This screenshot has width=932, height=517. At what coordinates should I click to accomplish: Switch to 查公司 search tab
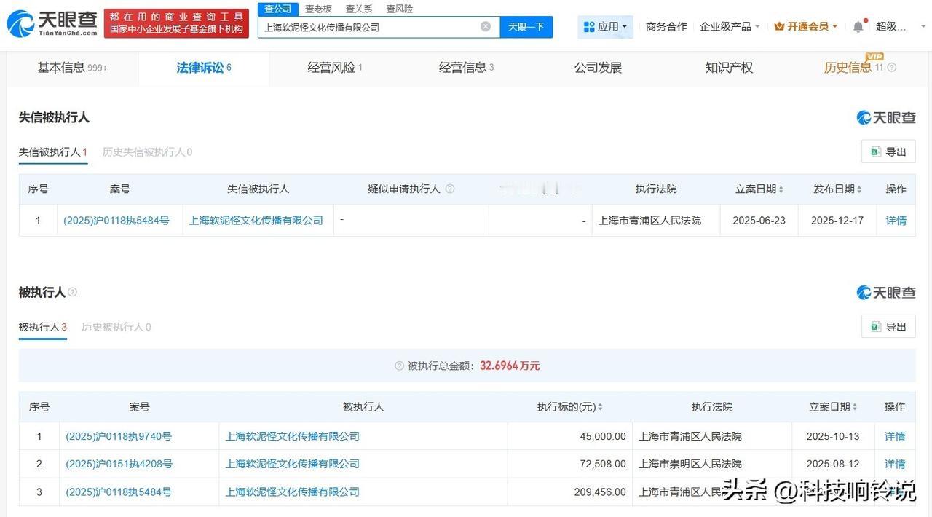(x=278, y=9)
